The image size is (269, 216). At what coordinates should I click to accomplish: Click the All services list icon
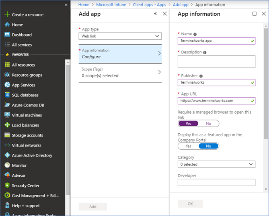pyautogui.click(x=7, y=45)
